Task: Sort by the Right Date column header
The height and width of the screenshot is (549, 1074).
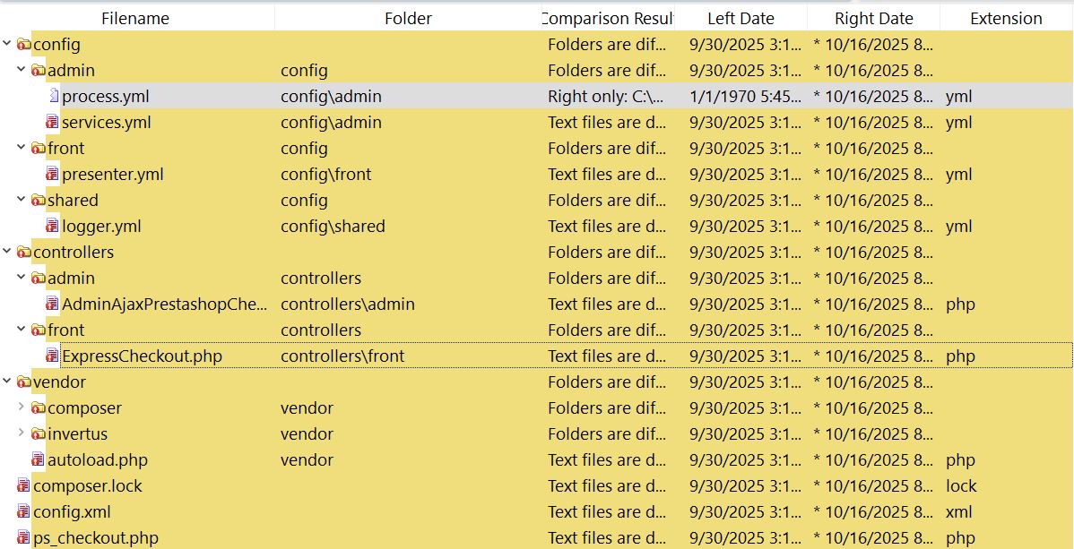Action: click(x=873, y=18)
